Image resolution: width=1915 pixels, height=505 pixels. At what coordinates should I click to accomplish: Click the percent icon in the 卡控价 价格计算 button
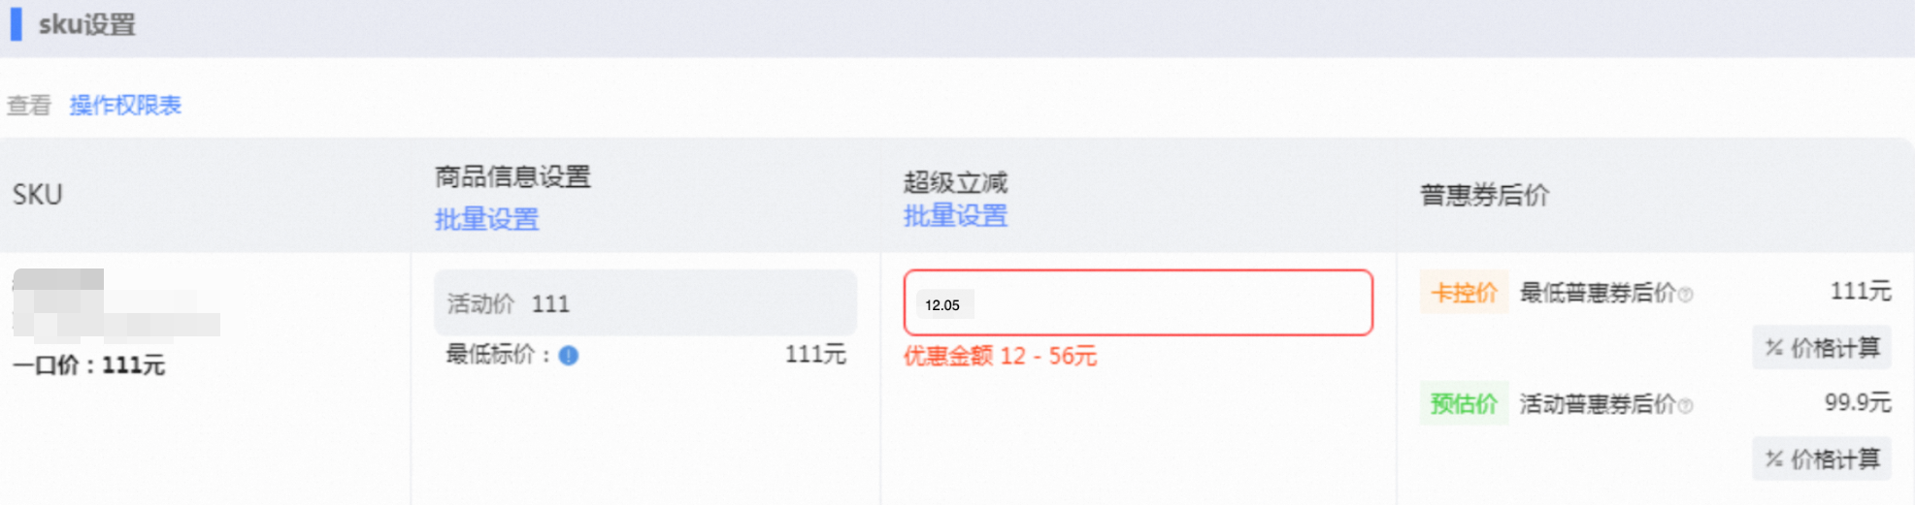pos(1774,348)
